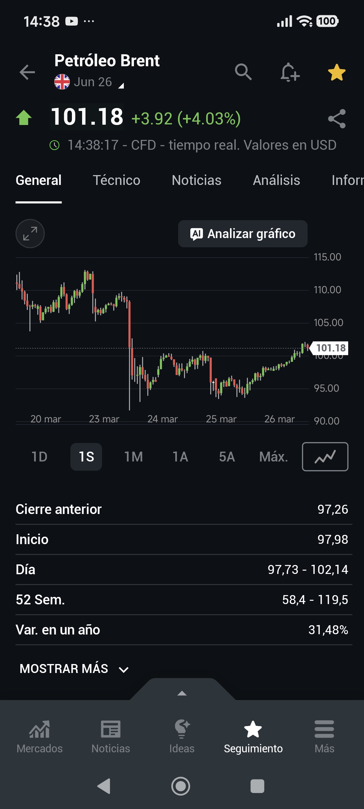Go to Ideas section
The width and height of the screenshot is (364, 809).
point(182,737)
